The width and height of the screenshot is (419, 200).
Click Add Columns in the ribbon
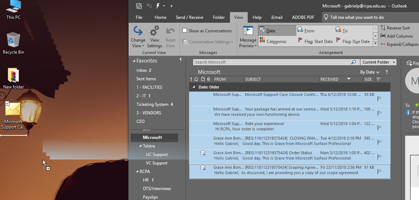(397, 36)
